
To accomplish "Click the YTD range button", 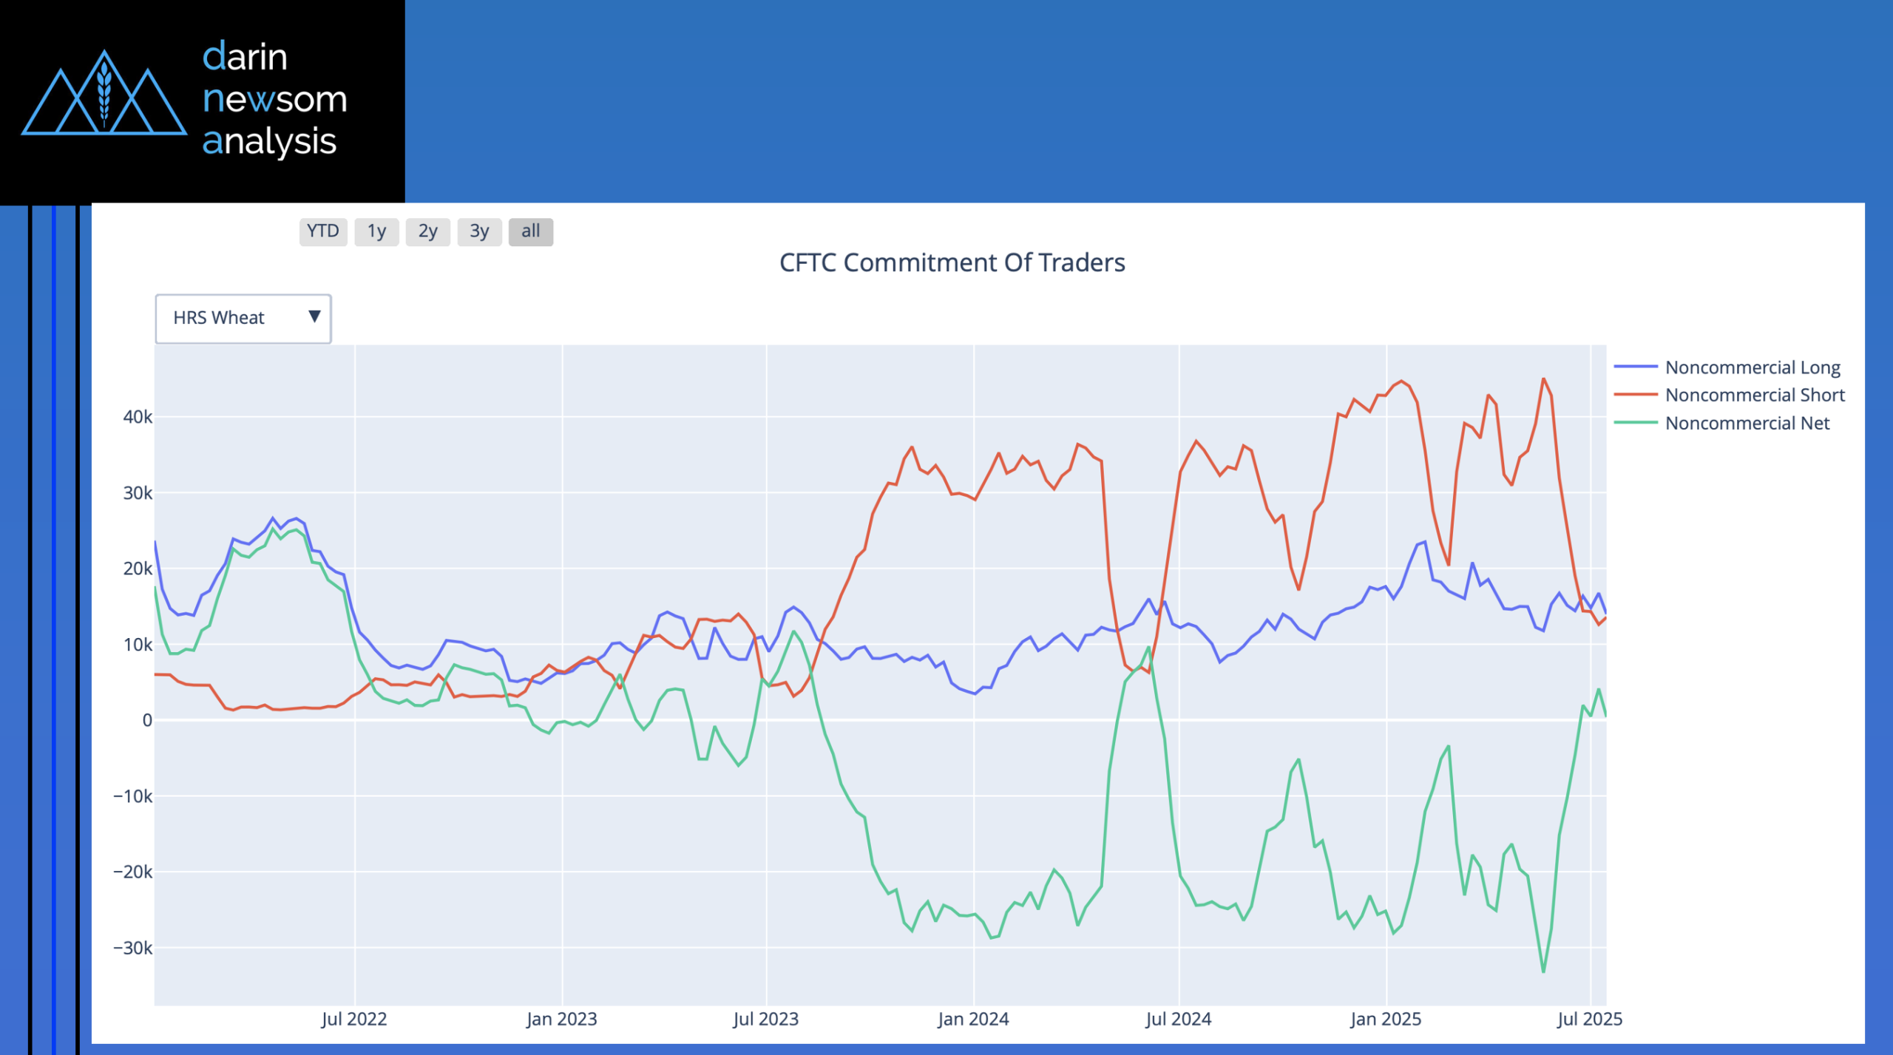I will 322,231.
